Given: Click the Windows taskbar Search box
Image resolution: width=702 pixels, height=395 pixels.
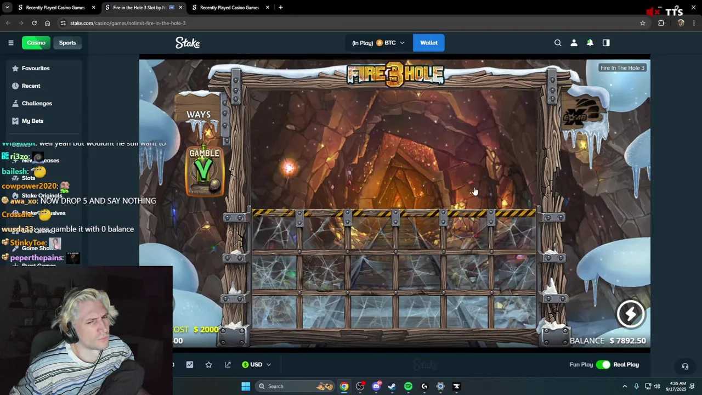Looking at the screenshot, I should pyautogui.click(x=295, y=386).
